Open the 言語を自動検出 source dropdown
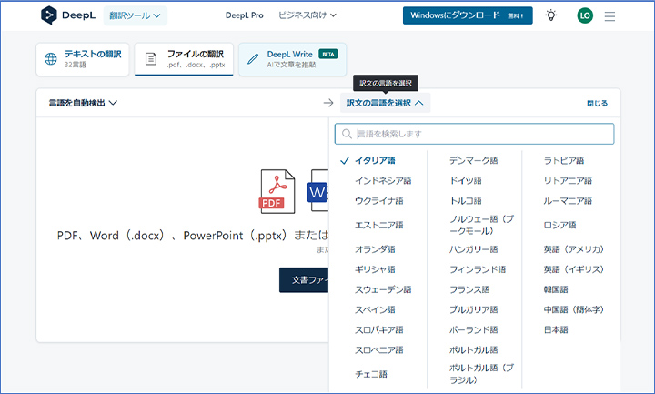The image size is (655, 394). pyautogui.click(x=83, y=103)
